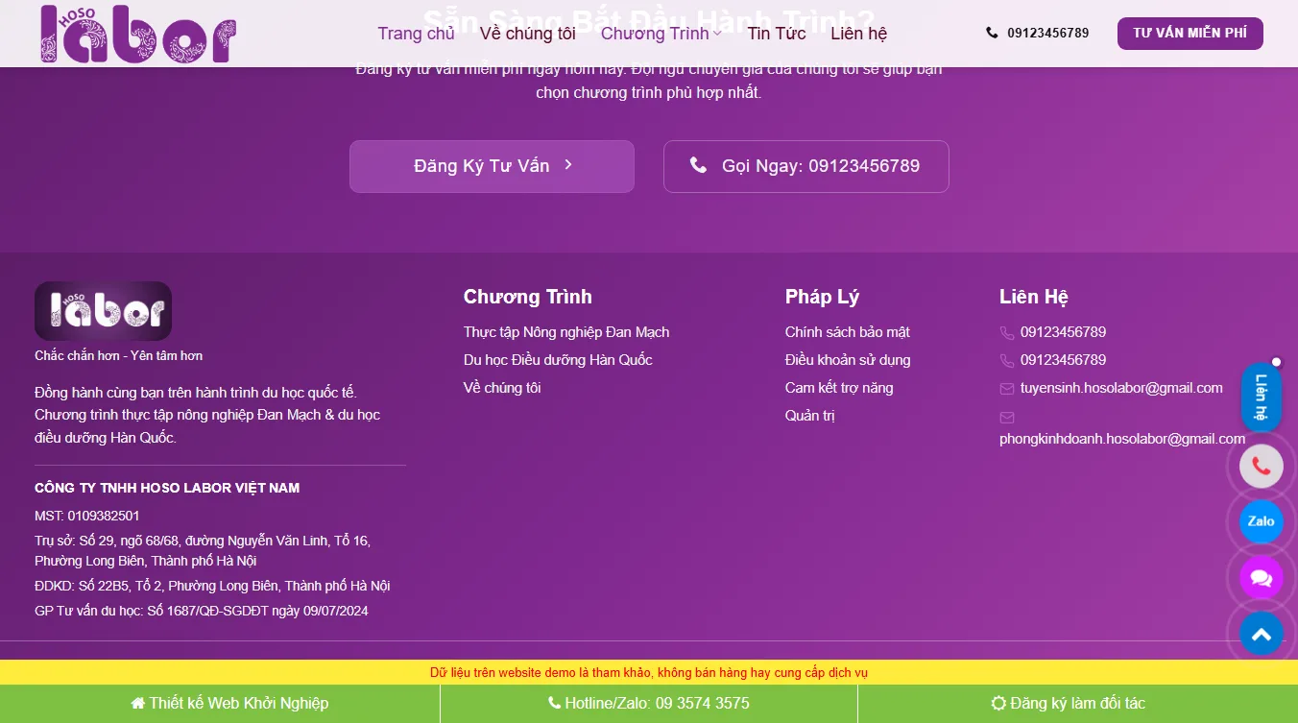Go to Về chúng tôi in navigation
Image resolution: width=1298 pixels, height=723 pixels.
tap(528, 34)
